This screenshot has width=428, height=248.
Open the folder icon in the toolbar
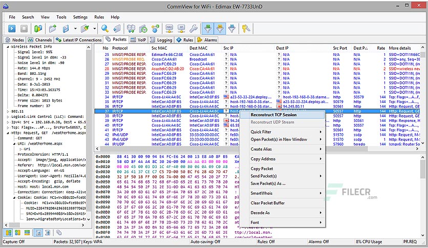pos(52,28)
